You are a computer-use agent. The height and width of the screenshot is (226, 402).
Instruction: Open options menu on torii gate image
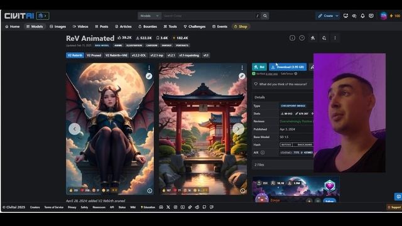click(242, 68)
